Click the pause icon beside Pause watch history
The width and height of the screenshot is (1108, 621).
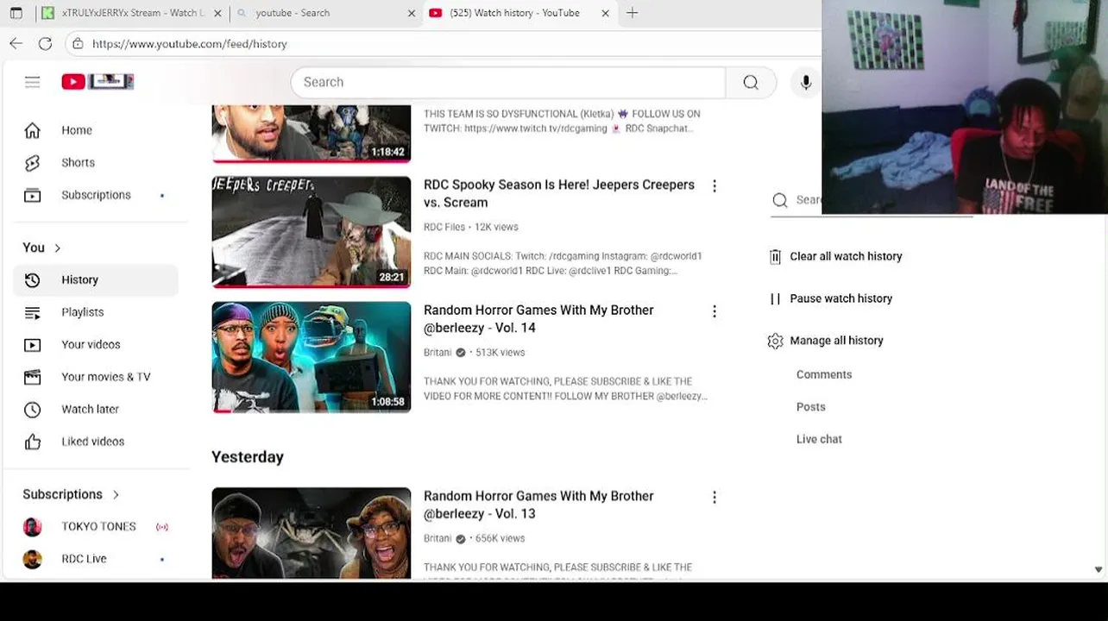coord(775,298)
